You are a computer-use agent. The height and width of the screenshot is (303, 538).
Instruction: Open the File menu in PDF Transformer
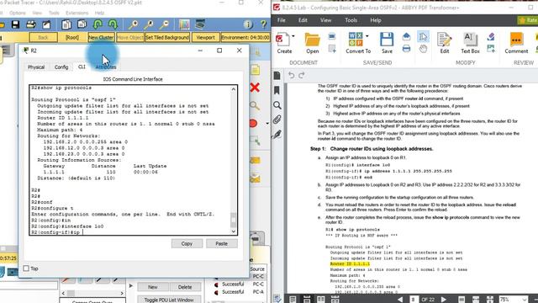pyautogui.click(x=282, y=20)
